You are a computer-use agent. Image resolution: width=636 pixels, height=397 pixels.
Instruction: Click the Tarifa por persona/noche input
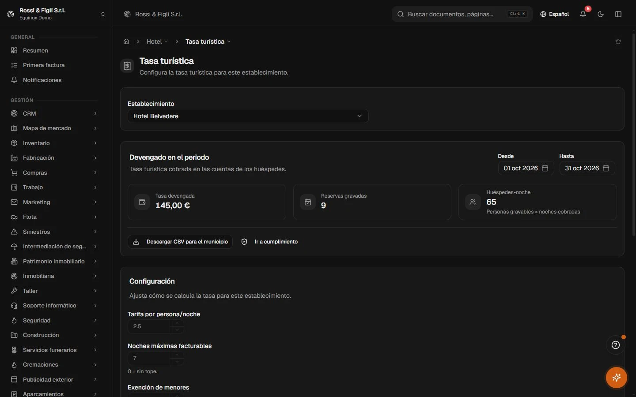coord(149,326)
